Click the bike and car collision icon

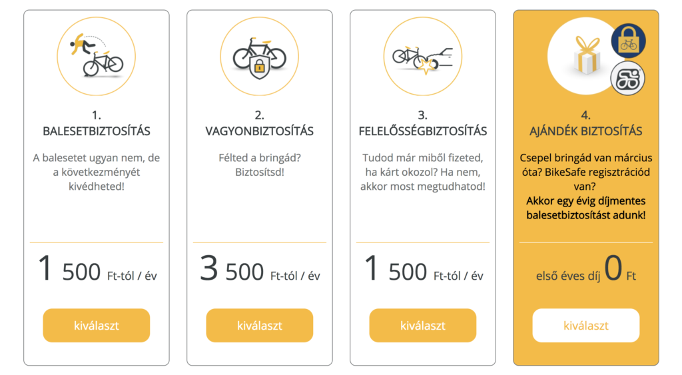click(x=422, y=56)
